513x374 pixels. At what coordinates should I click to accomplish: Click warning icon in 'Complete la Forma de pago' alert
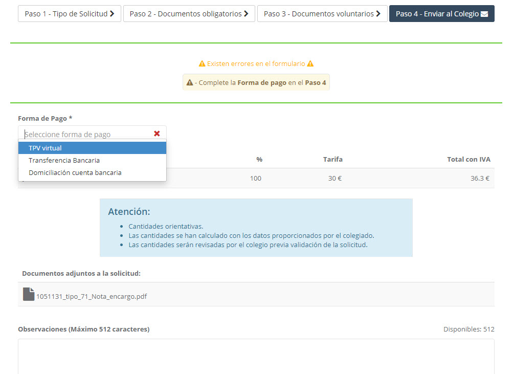[x=189, y=82]
